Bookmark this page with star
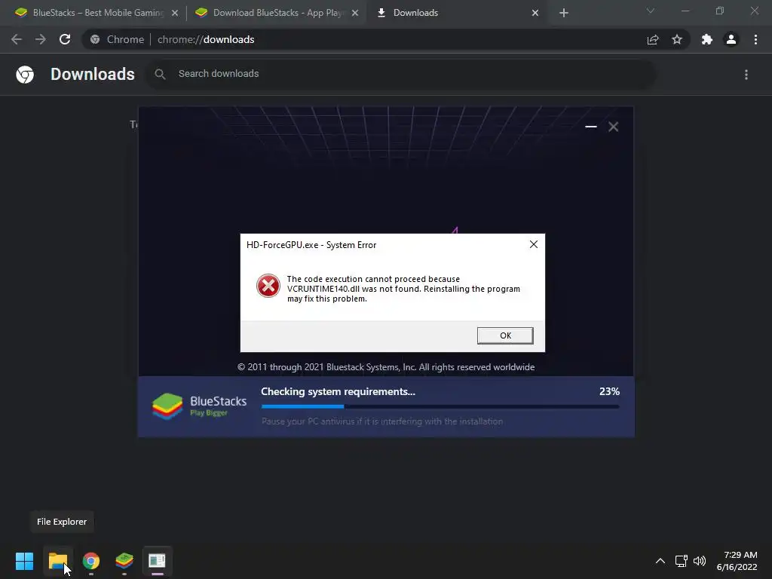This screenshot has width=772, height=579. (677, 39)
